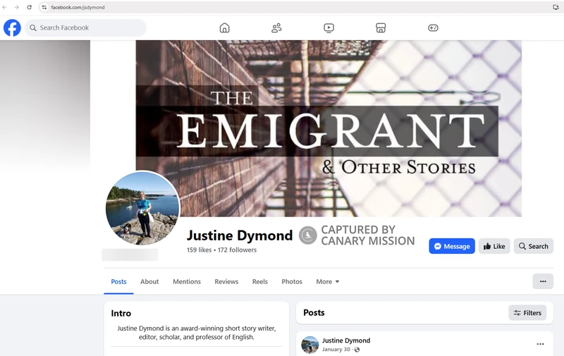
Task: Open the post options three-dot menu
Action: tap(540, 344)
